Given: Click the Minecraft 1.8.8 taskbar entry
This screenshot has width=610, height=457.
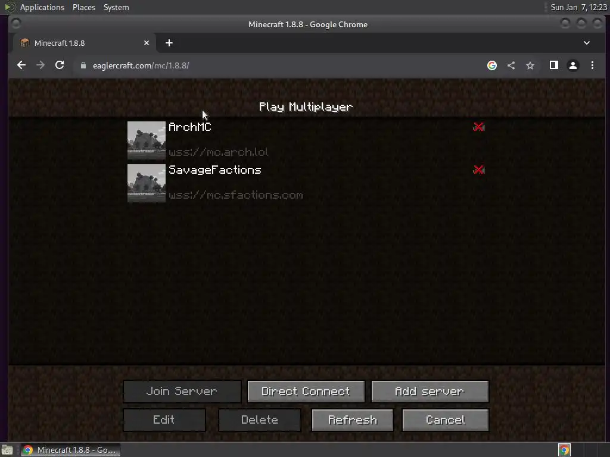Looking at the screenshot, I should pyautogui.click(x=70, y=450).
